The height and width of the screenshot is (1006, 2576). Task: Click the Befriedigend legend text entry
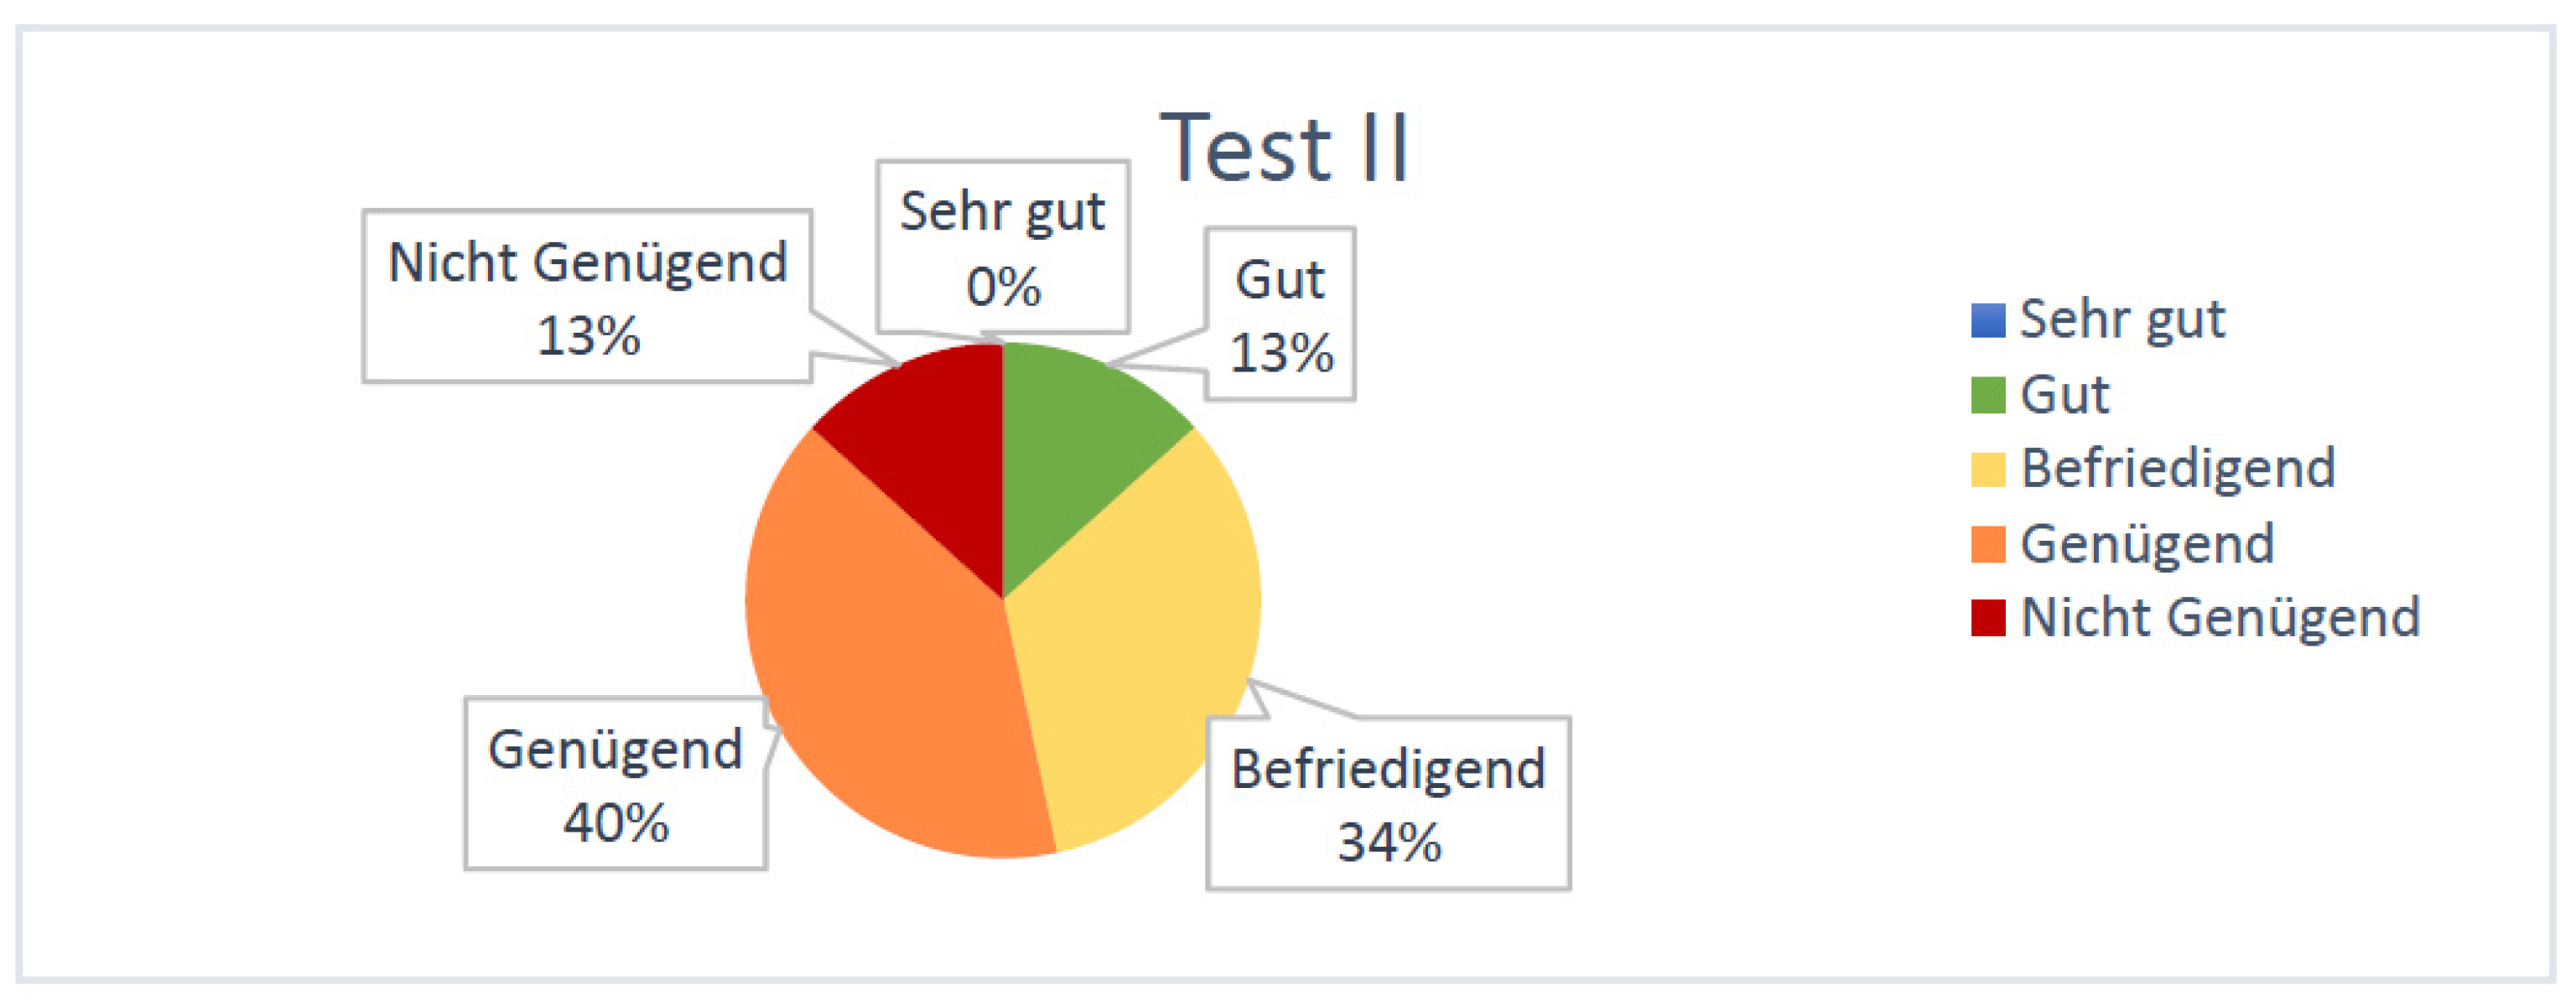coord(2177,469)
